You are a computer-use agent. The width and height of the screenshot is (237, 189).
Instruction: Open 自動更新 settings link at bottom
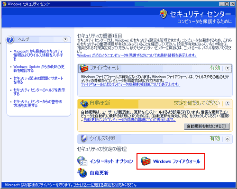(x=99, y=173)
